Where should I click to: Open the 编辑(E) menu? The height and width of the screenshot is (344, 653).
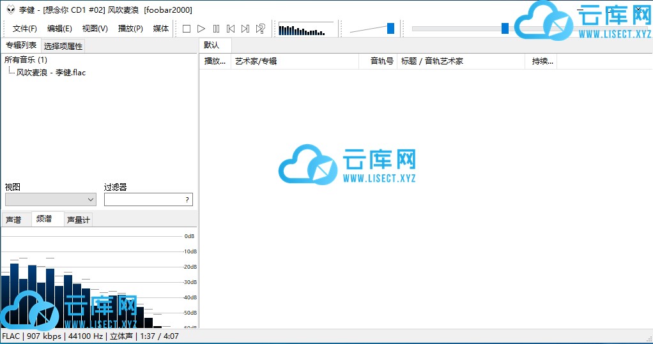pos(59,28)
